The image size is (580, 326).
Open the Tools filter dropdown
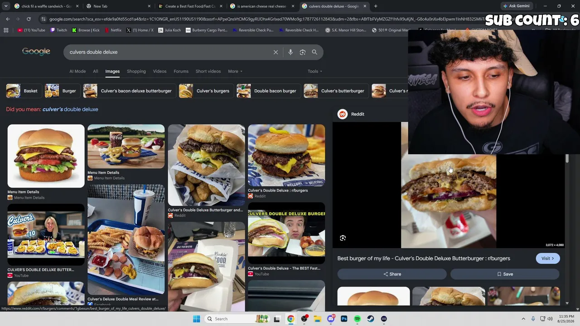click(315, 71)
